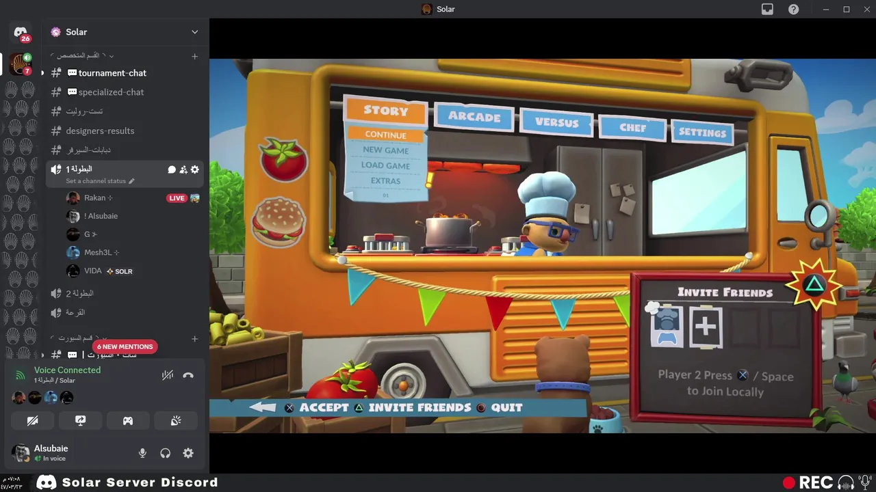Open User Settings gear beside Alsubaie

(x=188, y=453)
